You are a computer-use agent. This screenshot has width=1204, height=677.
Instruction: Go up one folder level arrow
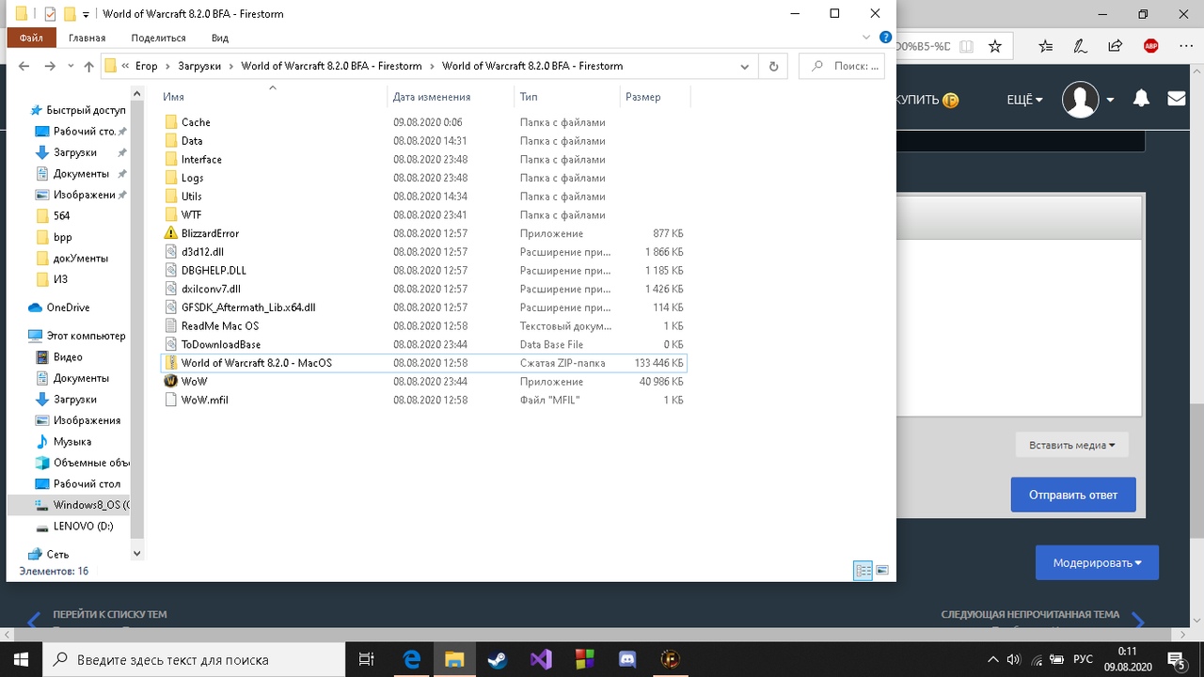pos(89,66)
